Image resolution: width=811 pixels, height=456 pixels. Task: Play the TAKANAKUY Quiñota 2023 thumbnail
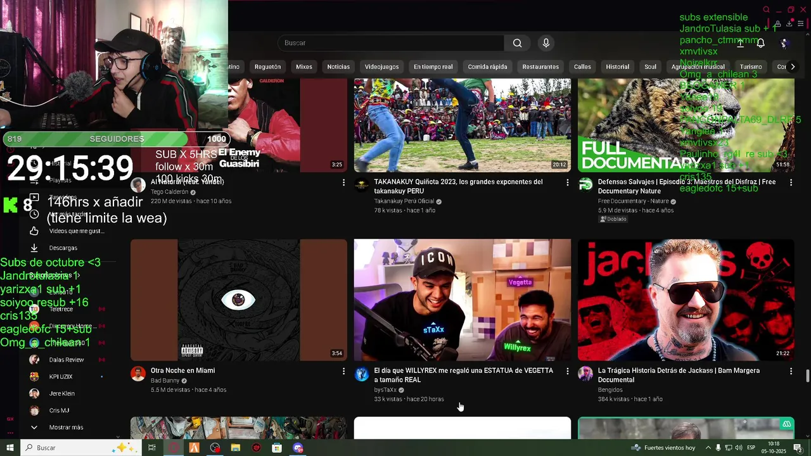coord(463,125)
